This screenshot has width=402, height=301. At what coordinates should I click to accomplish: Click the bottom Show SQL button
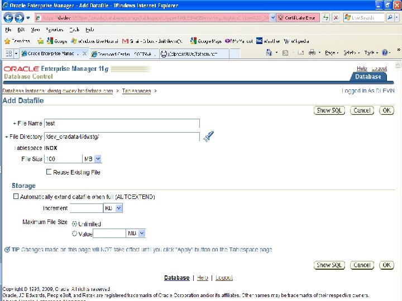[329, 265]
